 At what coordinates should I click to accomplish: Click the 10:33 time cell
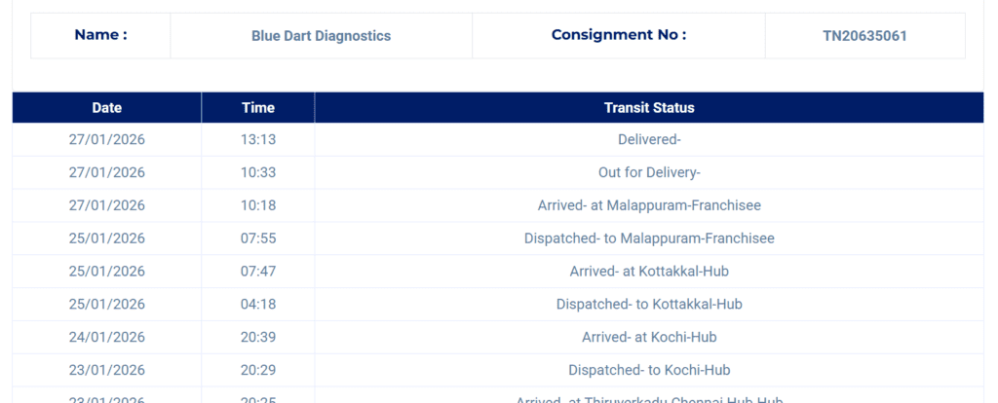coord(258,172)
